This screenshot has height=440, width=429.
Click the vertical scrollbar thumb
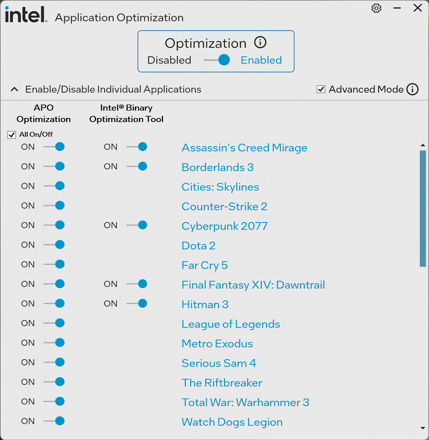pyautogui.click(x=423, y=209)
